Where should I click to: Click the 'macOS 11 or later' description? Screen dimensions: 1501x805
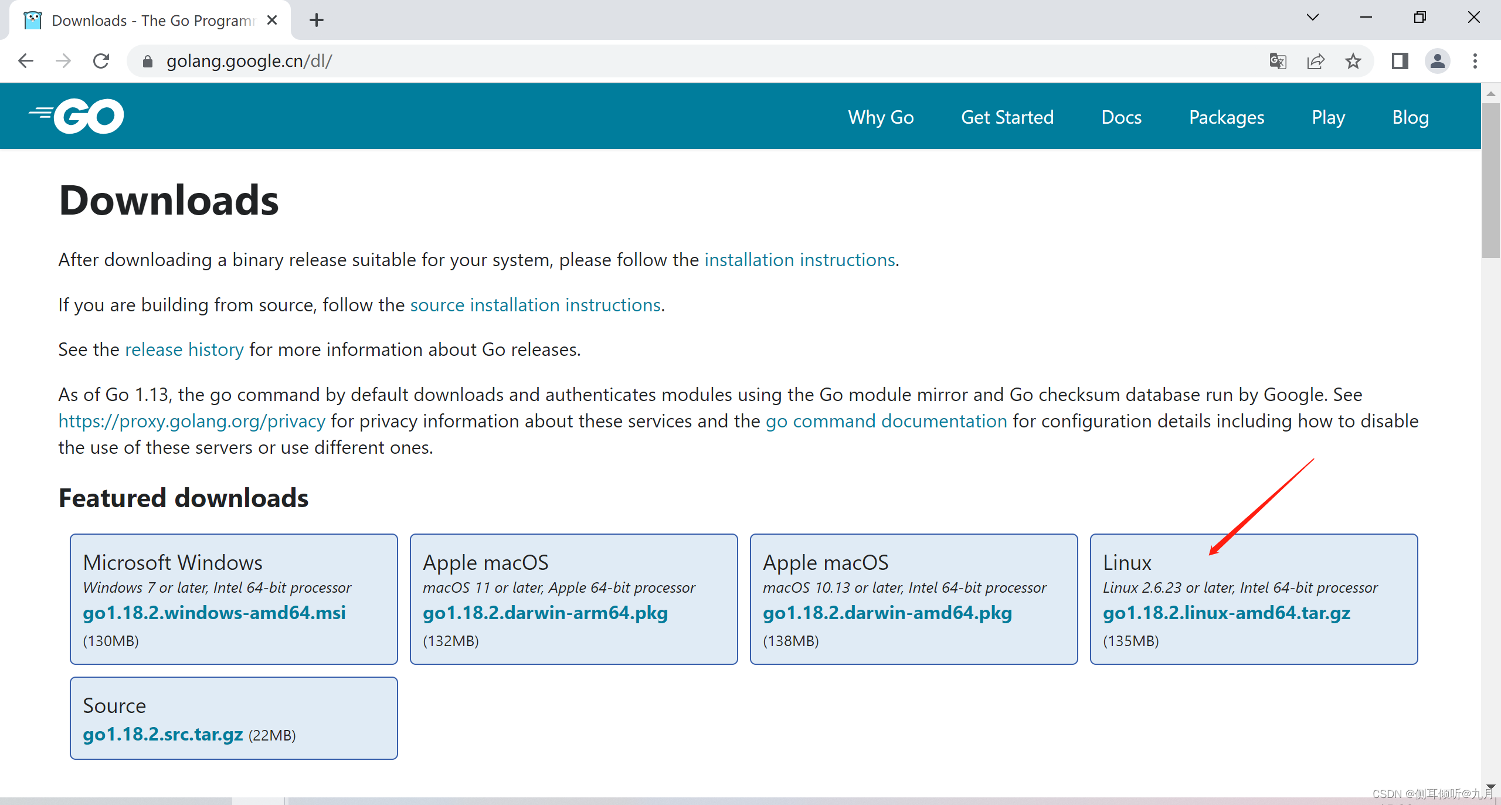point(559,587)
